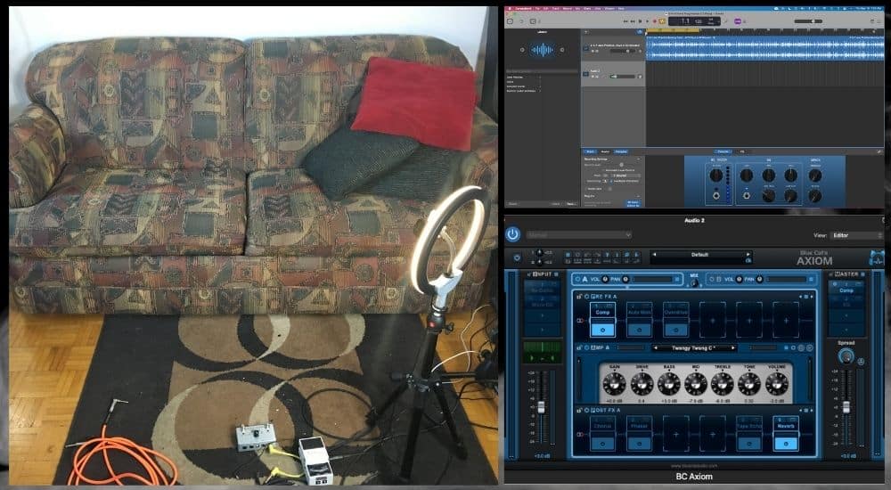
Task: Toggle the AMP A section bypass
Action: click(586, 347)
